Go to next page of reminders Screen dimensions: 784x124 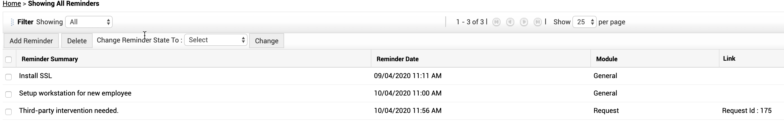(524, 22)
